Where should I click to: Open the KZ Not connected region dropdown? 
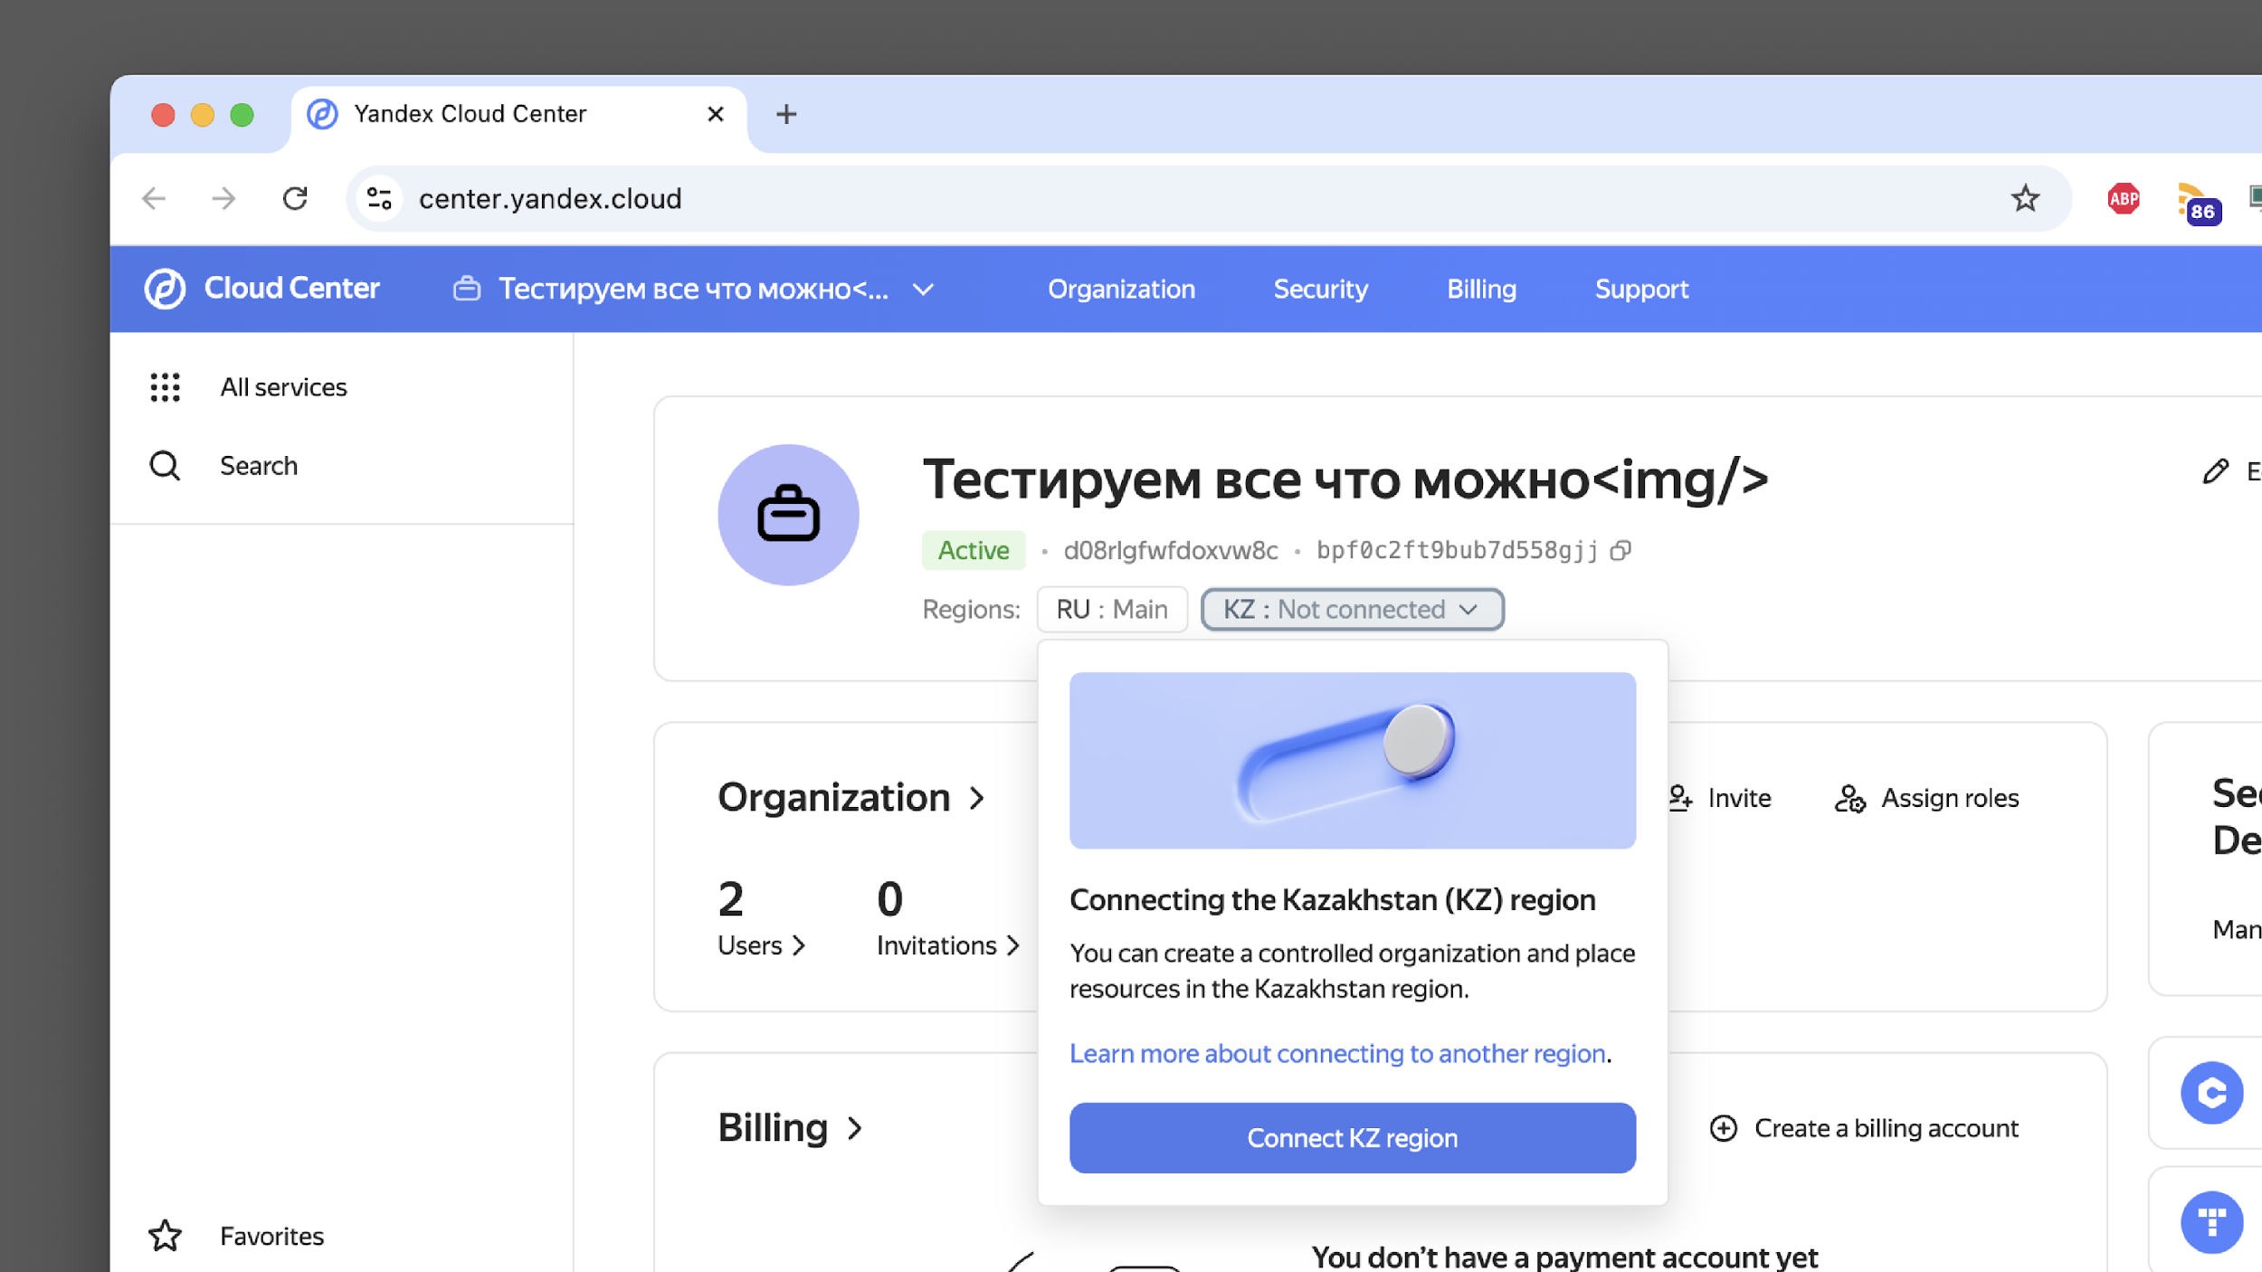[1351, 609]
